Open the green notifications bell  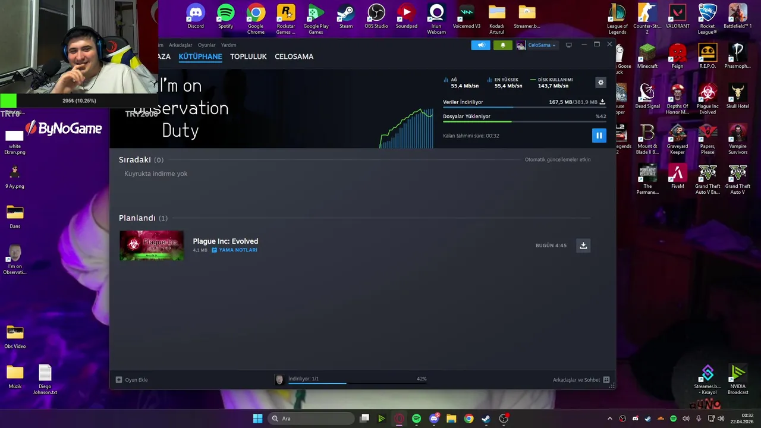503,45
